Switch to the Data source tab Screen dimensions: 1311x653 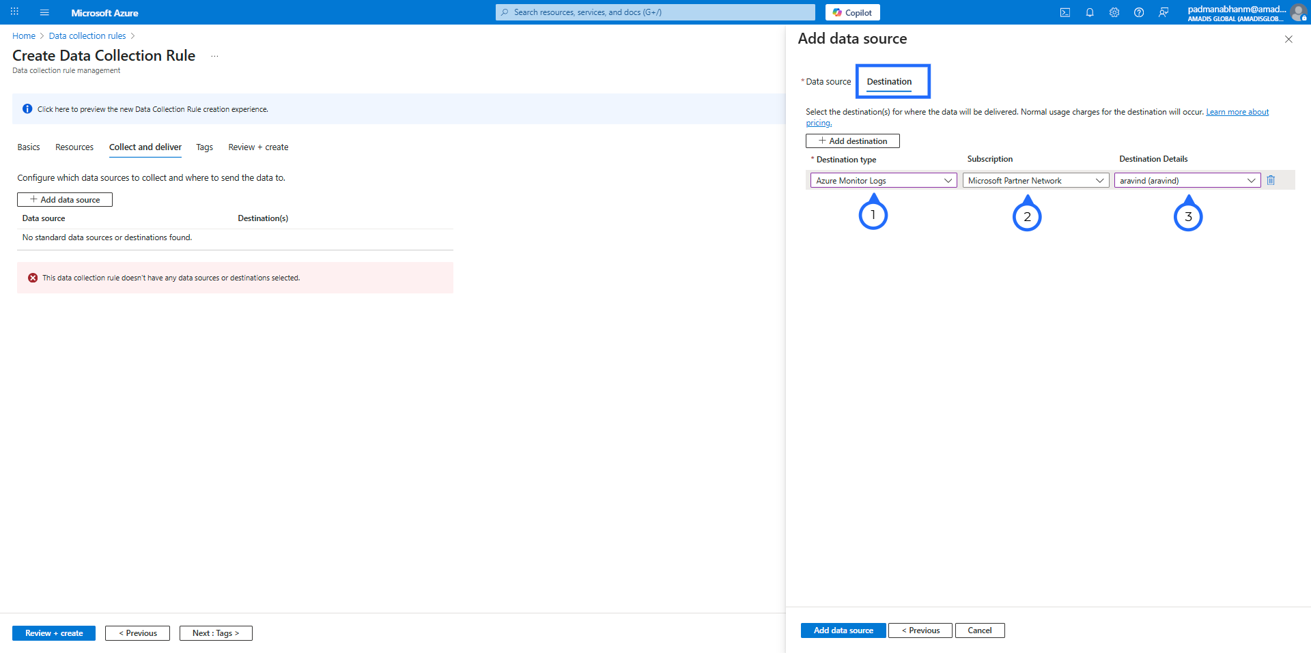click(x=828, y=82)
